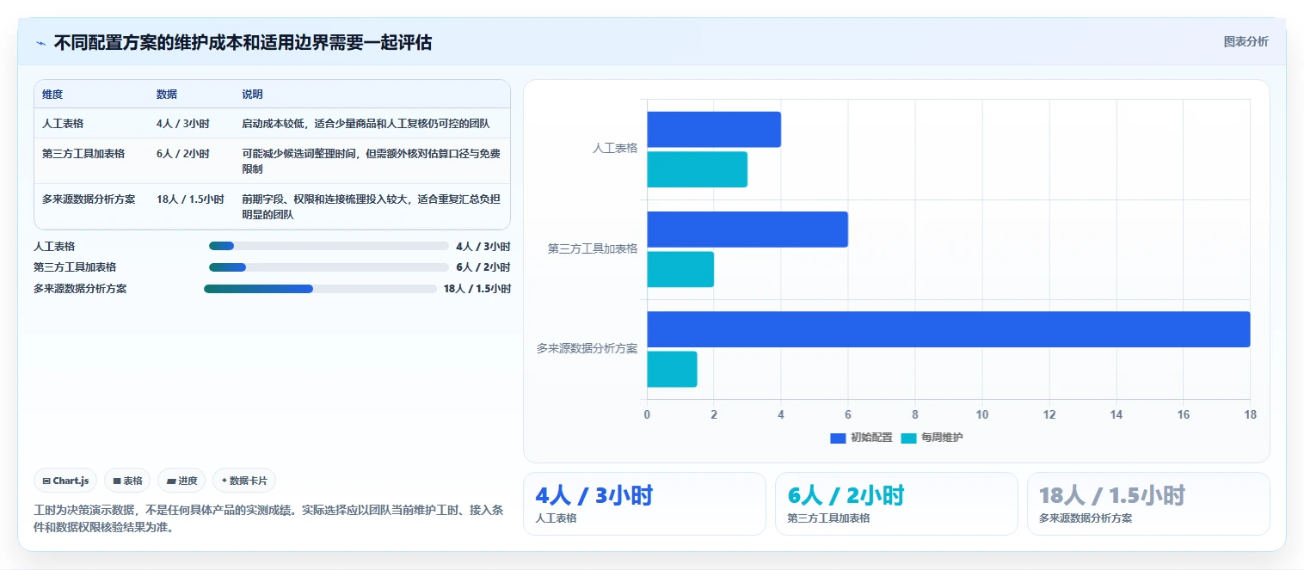The image size is (1304, 570).
Task: Click the 人工表格 progress bar
Action: pyautogui.click(x=329, y=246)
